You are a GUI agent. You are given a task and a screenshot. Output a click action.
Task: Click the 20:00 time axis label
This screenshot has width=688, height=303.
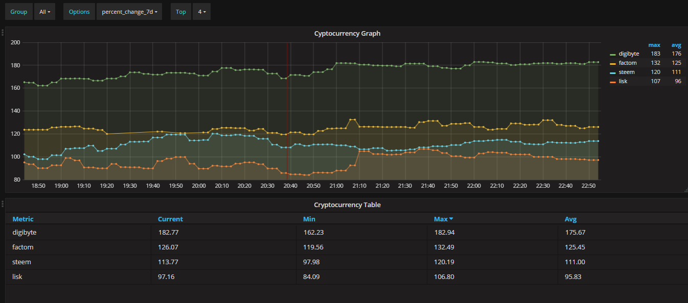click(x=198, y=186)
